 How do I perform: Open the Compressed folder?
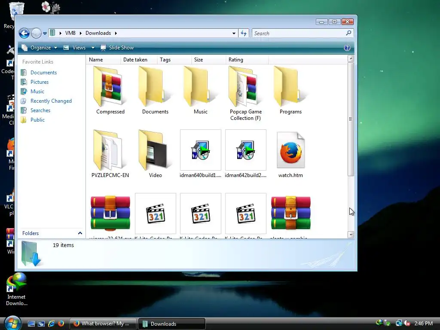coord(110,90)
